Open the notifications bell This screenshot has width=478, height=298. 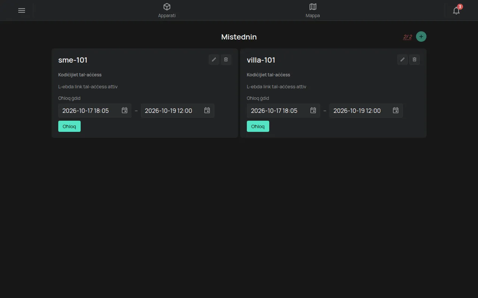[456, 10]
